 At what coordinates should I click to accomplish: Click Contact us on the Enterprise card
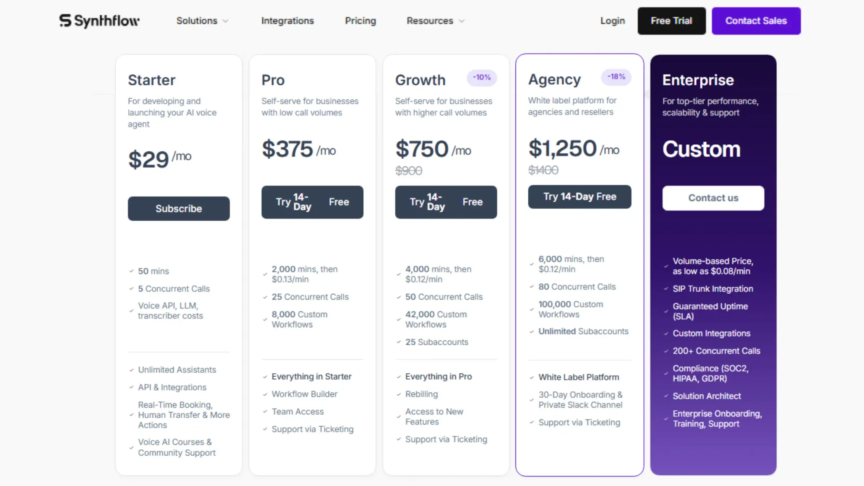coord(713,198)
